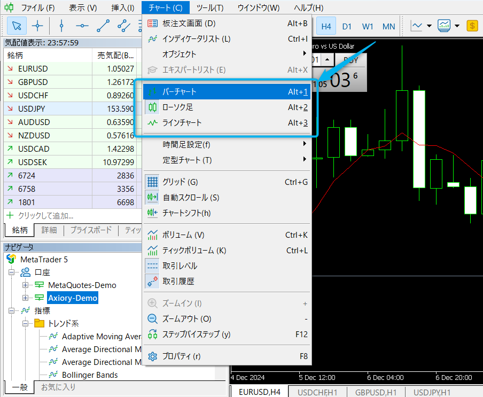Toggle Auto Scroll option
The image size is (483, 397).
pyautogui.click(x=227, y=197)
